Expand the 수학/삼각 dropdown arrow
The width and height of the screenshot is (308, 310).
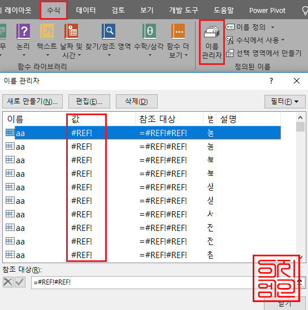click(150, 55)
